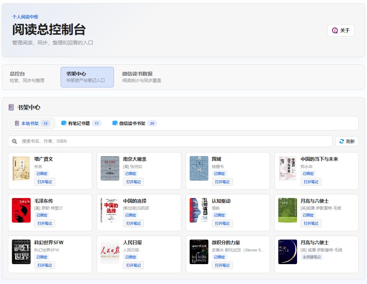
Task: Click author text [美] 罗斯·特里尔
Action: coord(48,208)
